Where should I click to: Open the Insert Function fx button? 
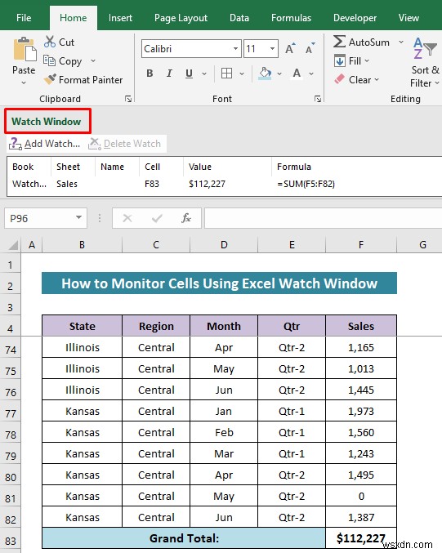point(186,218)
